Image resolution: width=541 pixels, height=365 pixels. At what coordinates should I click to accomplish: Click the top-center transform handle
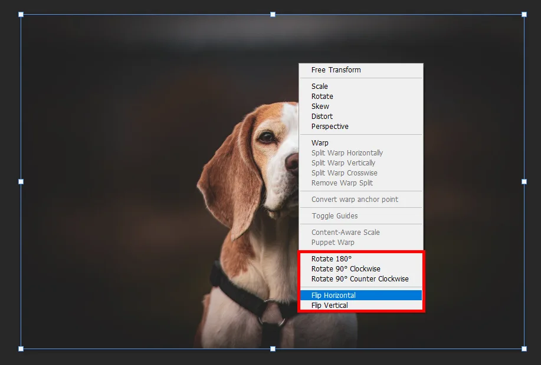tap(273, 15)
